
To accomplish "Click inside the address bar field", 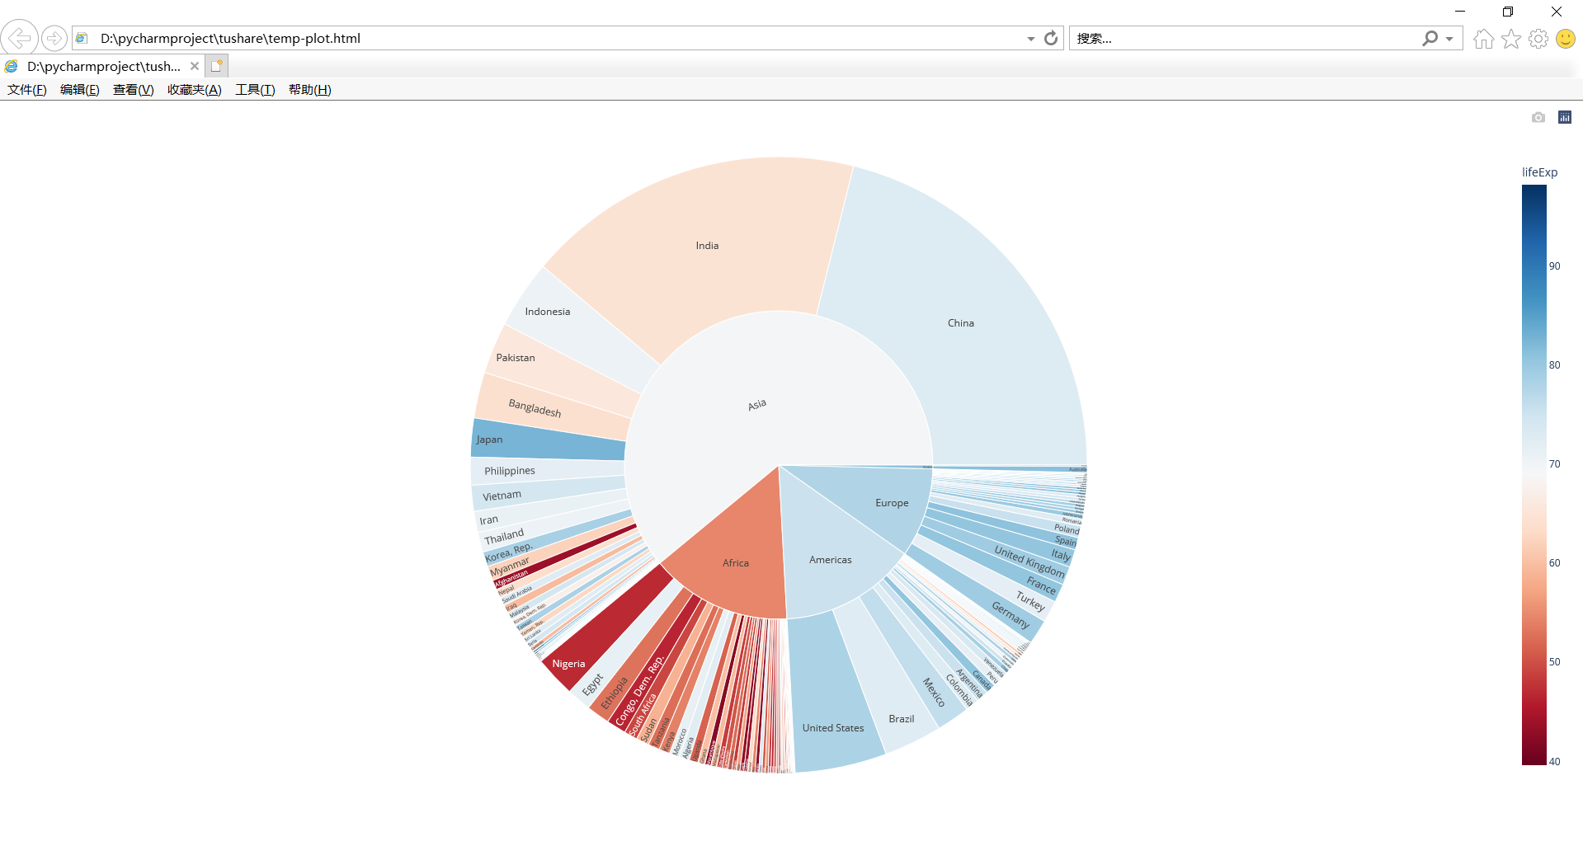I will coord(495,38).
